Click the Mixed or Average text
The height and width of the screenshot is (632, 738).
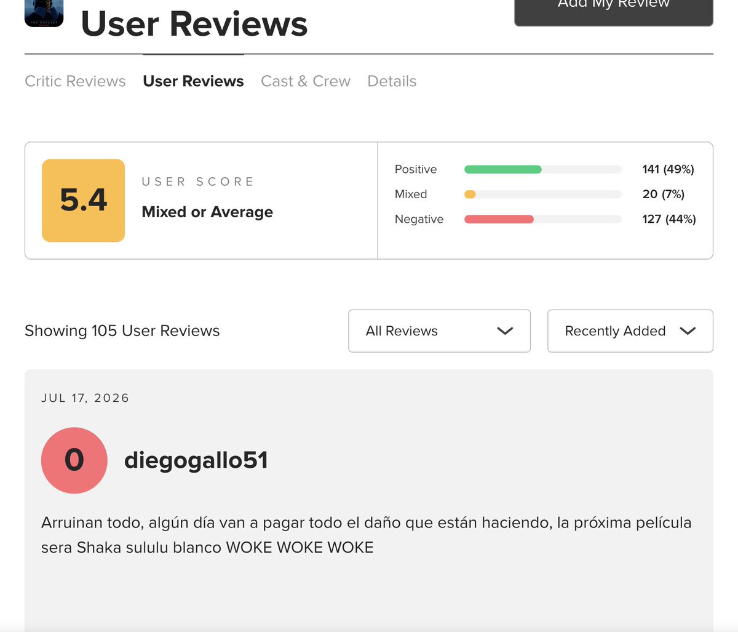pyautogui.click(x=207, y=212)
